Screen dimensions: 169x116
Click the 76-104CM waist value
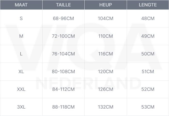tap(63, 54)
